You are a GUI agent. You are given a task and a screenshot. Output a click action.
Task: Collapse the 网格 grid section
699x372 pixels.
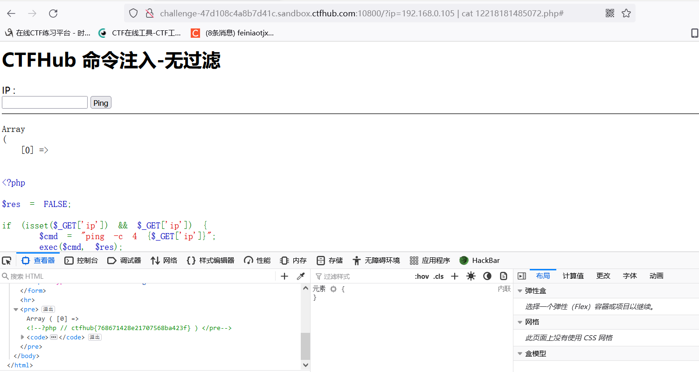[520, 322]
